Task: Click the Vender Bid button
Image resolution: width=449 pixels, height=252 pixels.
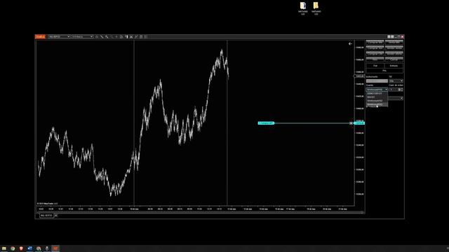Action: tap(394, 54)
